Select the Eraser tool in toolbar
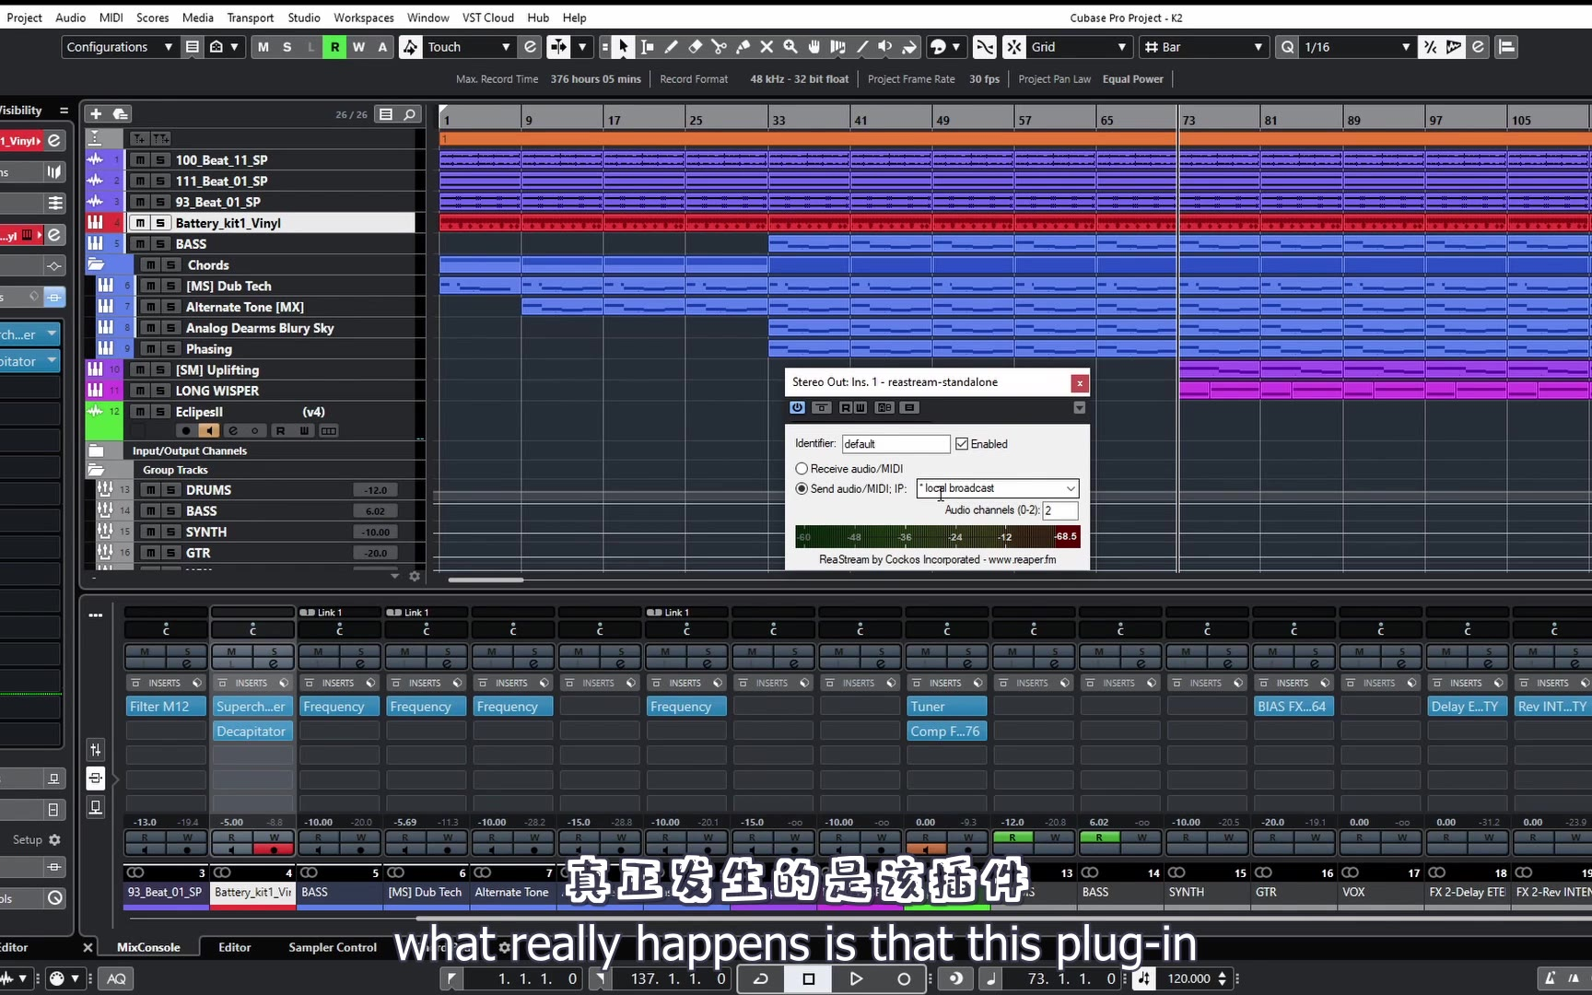 pyautogui.click(x=695, y=47)
